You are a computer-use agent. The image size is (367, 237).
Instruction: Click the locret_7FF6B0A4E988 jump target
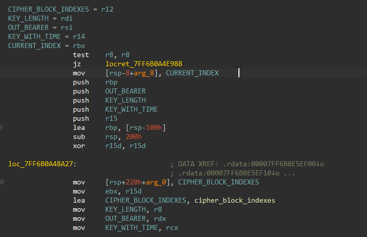point(144,64)
